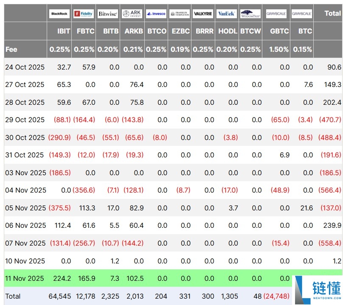Image resolution: width=343 pixels, height=305 pixels.
Task: Click the ARK Invest logo
Action: pos(132,14)
